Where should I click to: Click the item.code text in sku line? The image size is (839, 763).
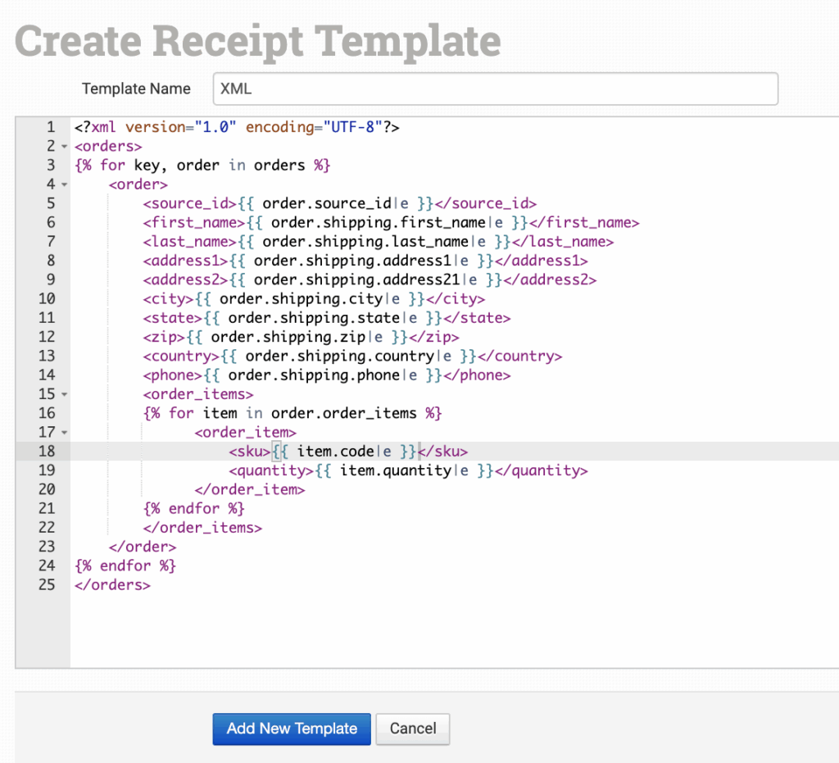(x=334, y=452)
